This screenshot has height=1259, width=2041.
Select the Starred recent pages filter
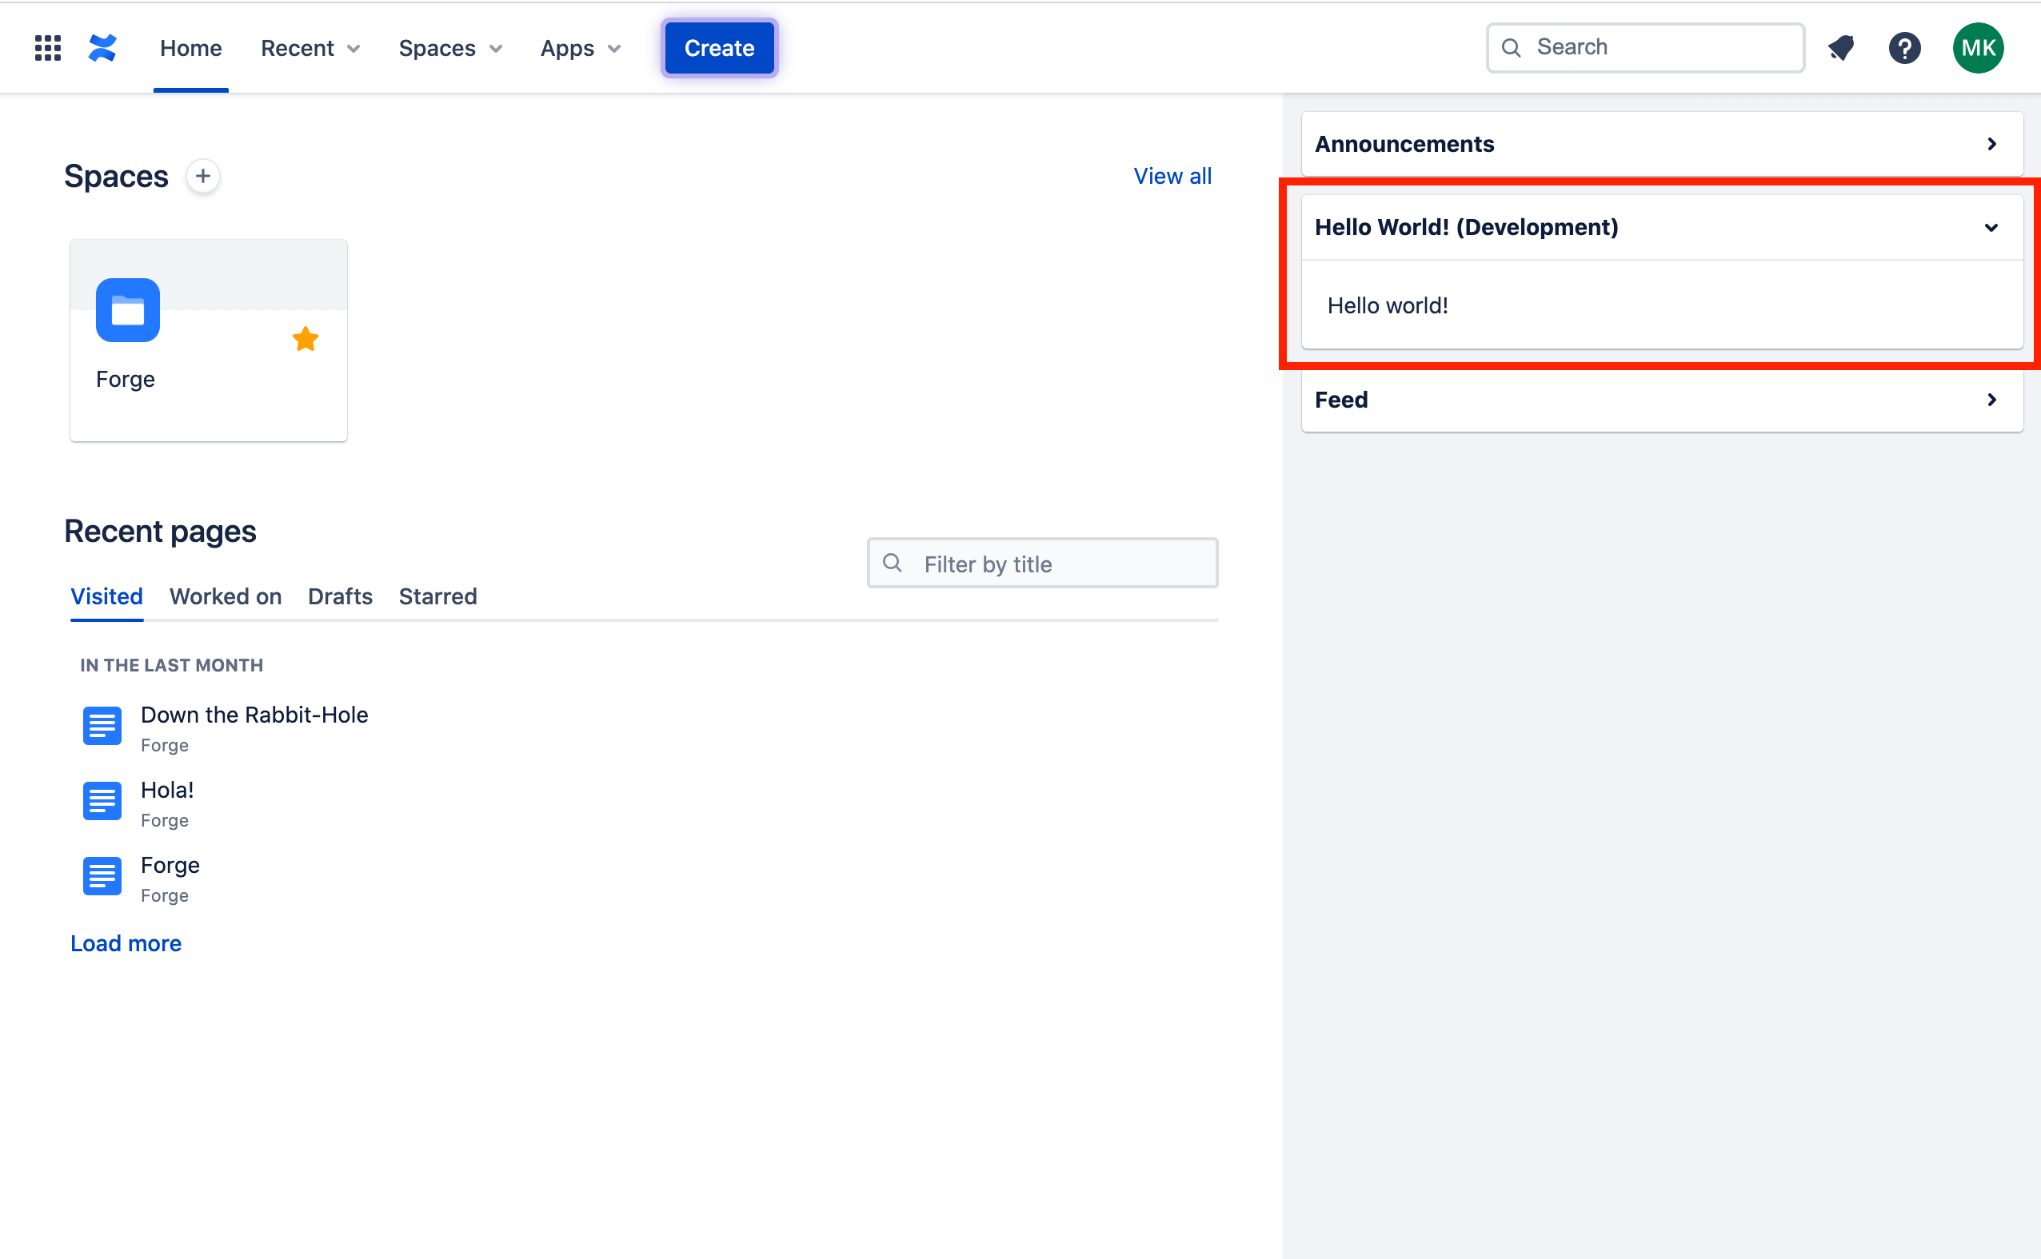point(437,596)
